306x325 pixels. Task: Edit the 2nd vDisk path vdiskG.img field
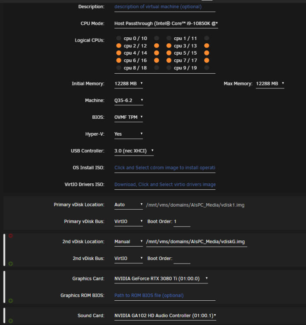[196, 242]
